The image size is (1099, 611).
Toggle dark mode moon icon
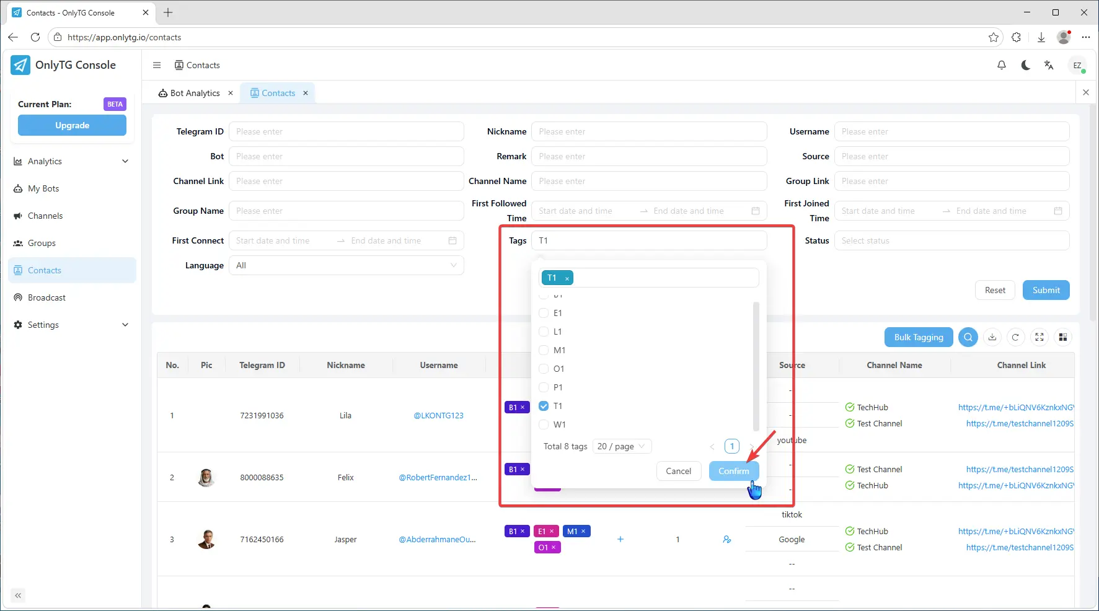pos(1025,65)
